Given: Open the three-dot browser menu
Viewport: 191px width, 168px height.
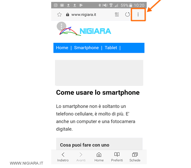Looking at the screenshot, I should click(x=138, y=15).
